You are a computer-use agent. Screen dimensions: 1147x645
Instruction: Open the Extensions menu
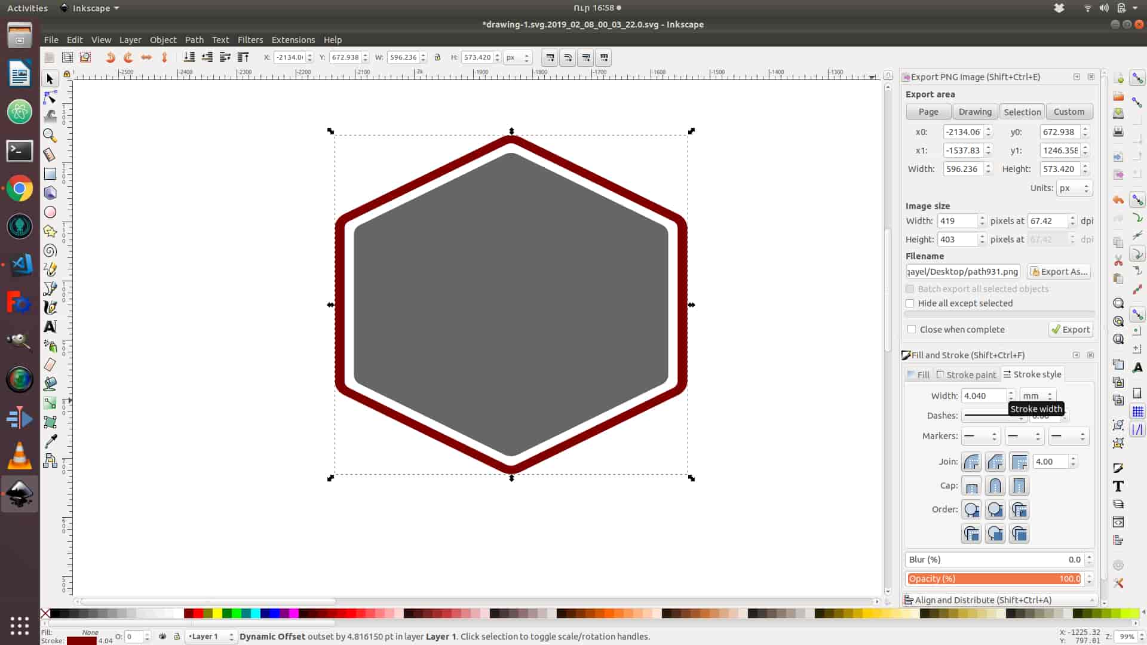tap(293, 40)
